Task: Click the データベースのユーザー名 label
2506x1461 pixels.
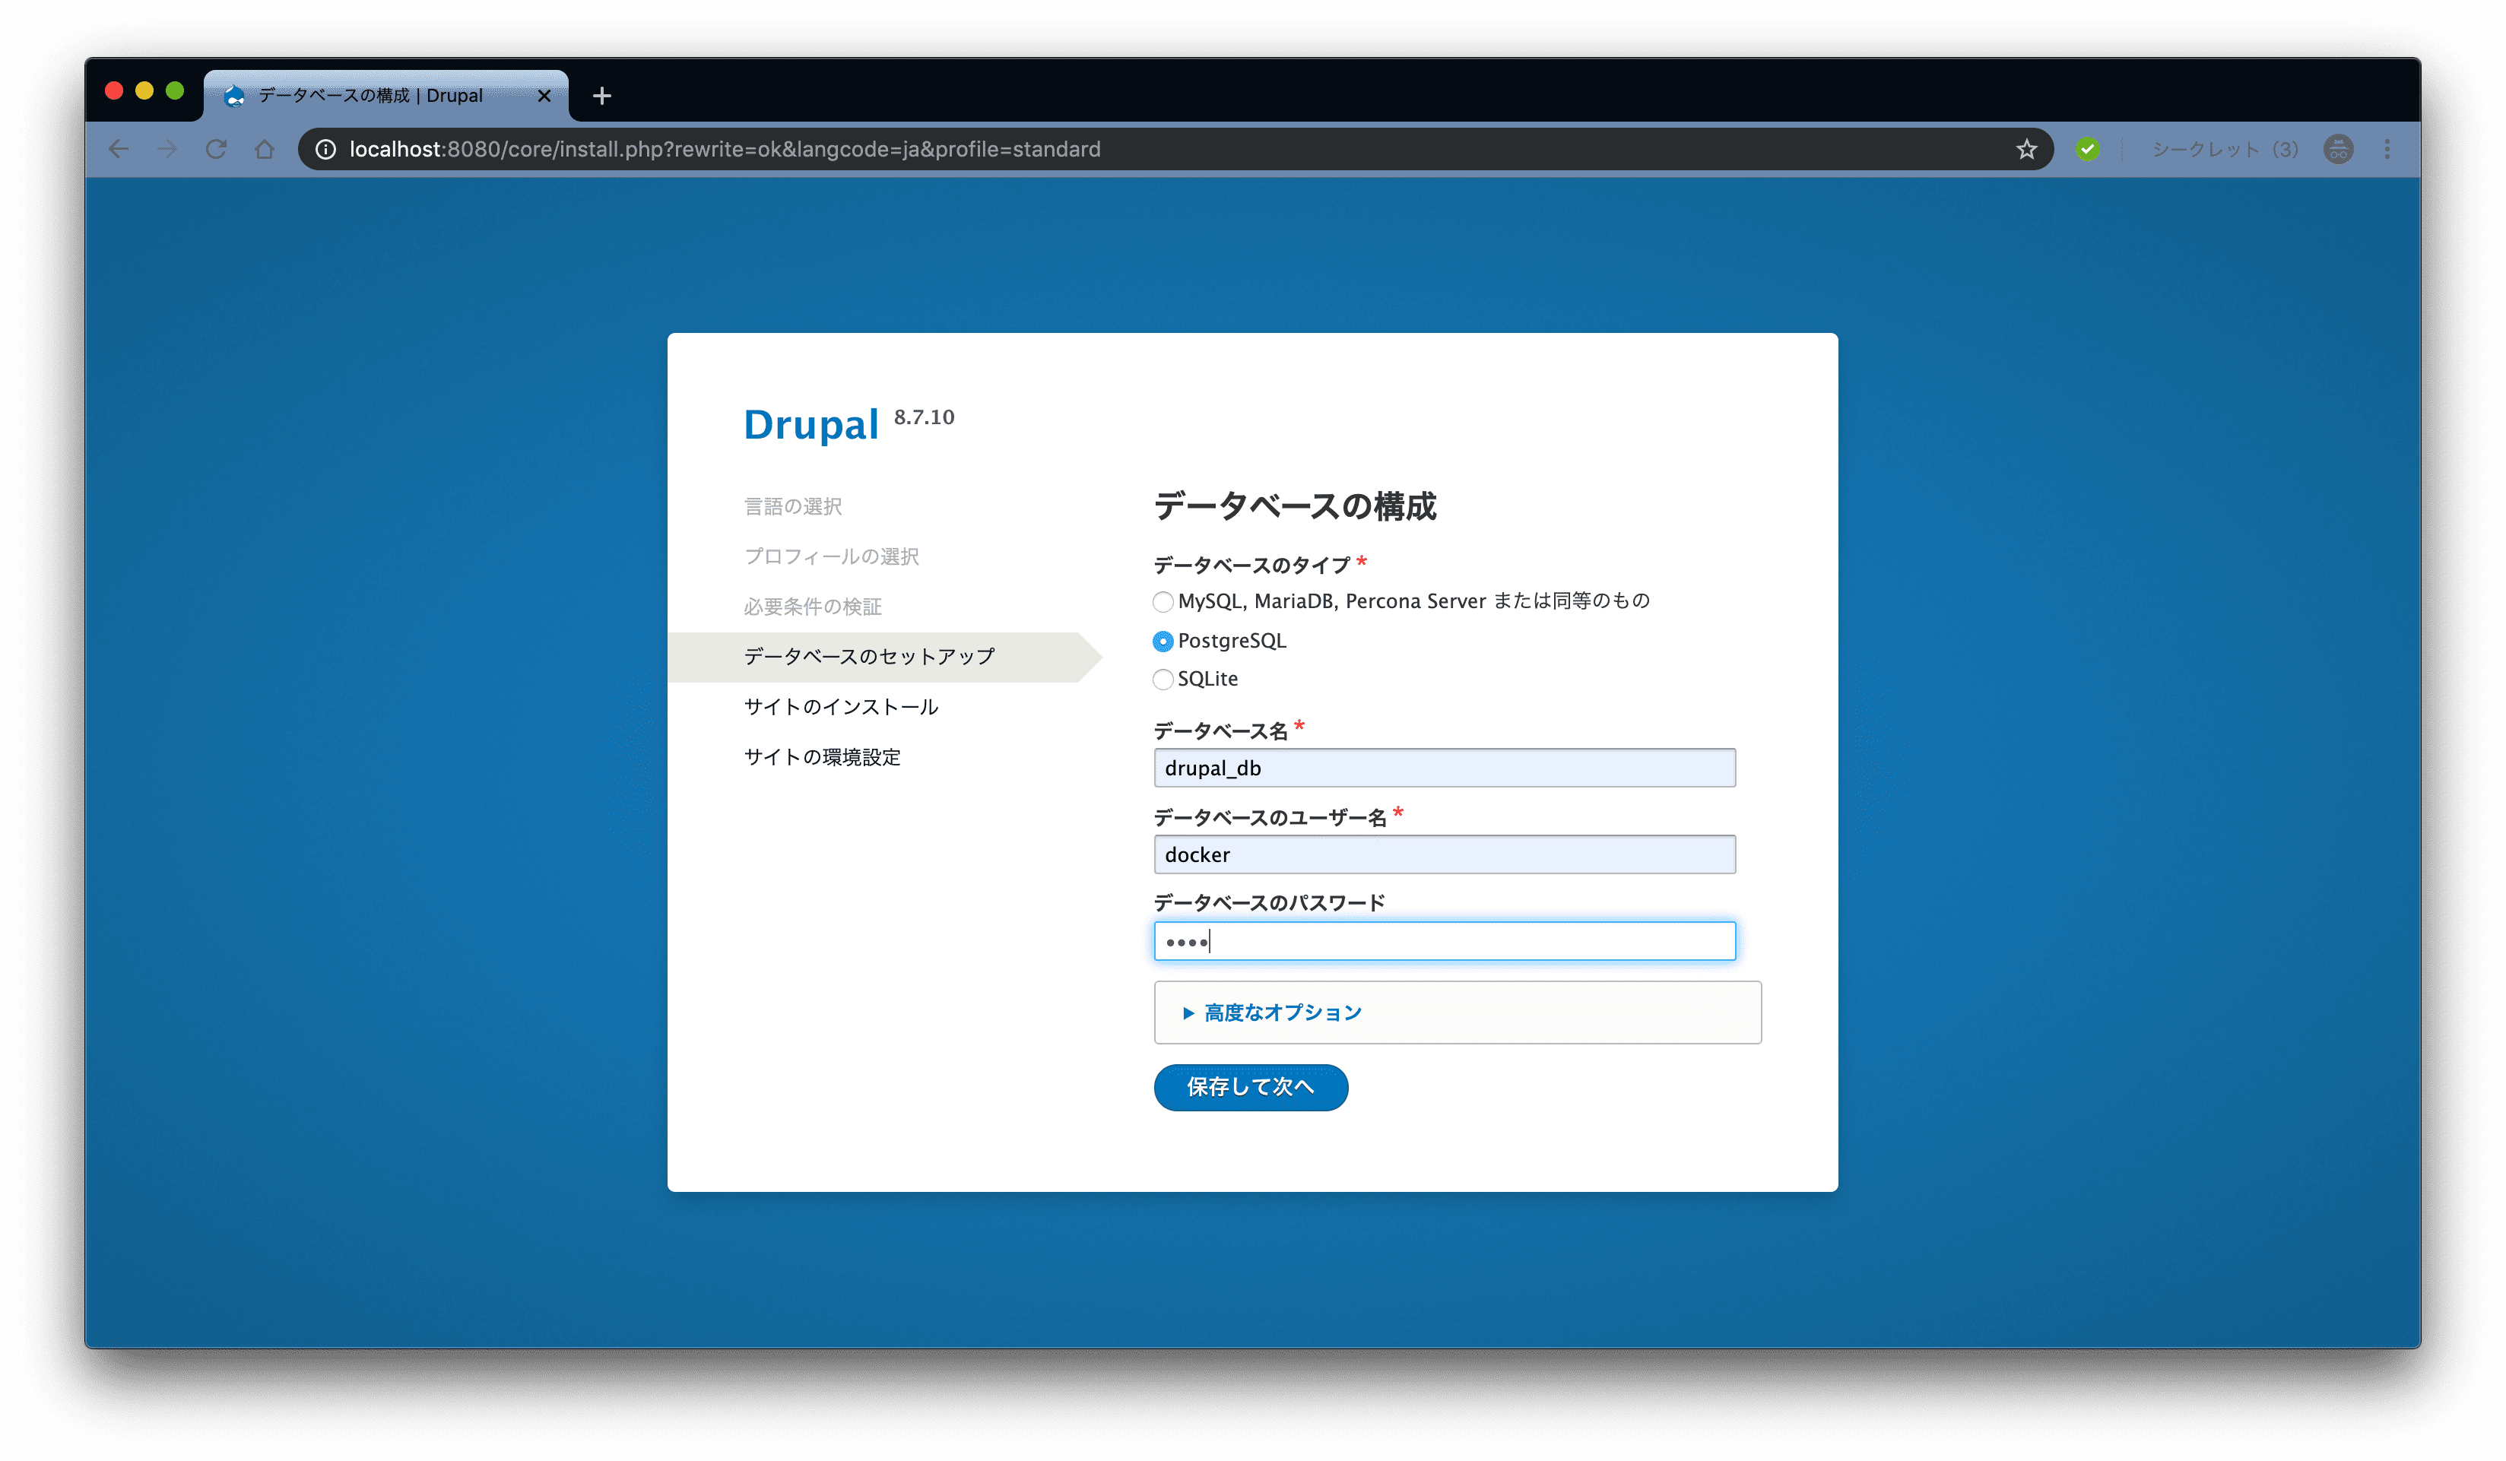Action: [1270, 817]
